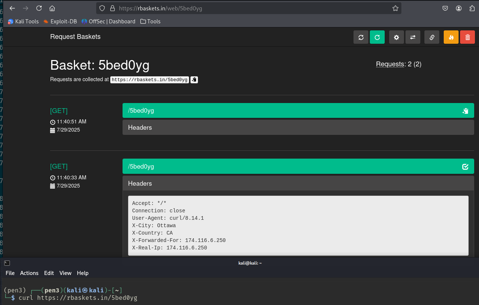This screenshot has width=479, height=305.
Task: Bookmark this page with the star icon
Action: point(395,8)
